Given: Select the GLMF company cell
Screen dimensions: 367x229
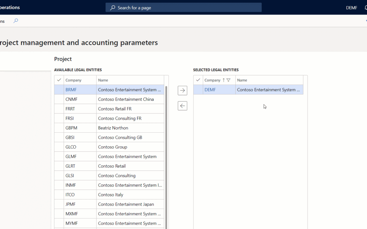Looking at the screenshot, I should 80,156.
